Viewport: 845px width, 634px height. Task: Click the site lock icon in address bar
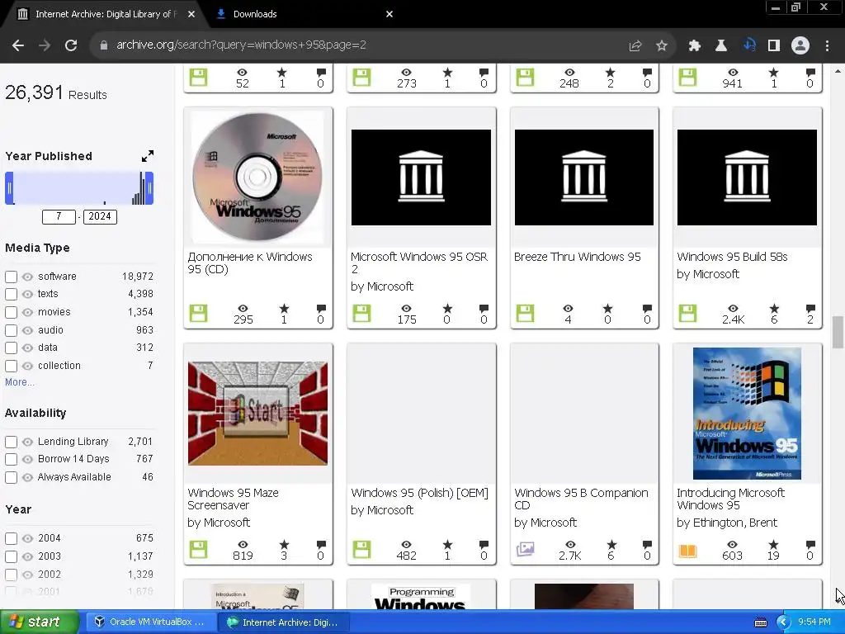point(104,45)
